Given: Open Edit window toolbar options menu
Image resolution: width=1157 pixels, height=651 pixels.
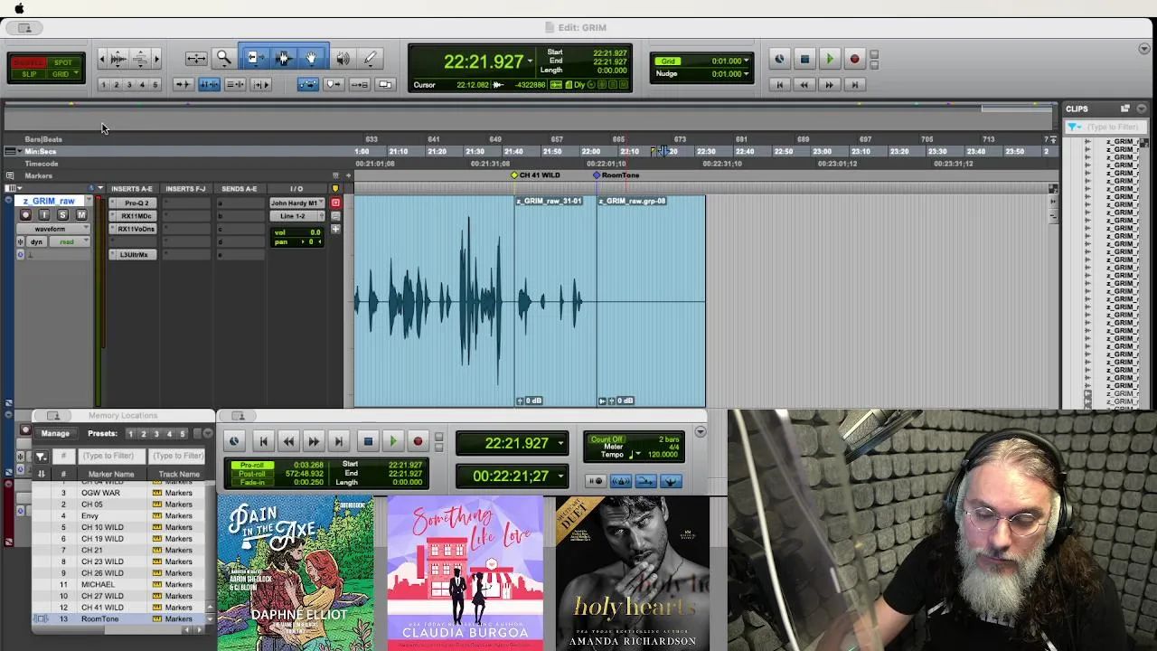Looking at the screenshot, I should click(1144, 49).
